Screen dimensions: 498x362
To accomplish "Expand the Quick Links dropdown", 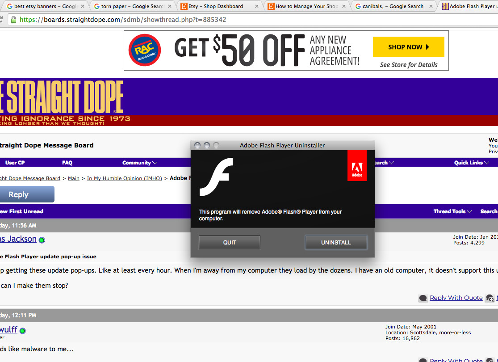I will [471, 162].
